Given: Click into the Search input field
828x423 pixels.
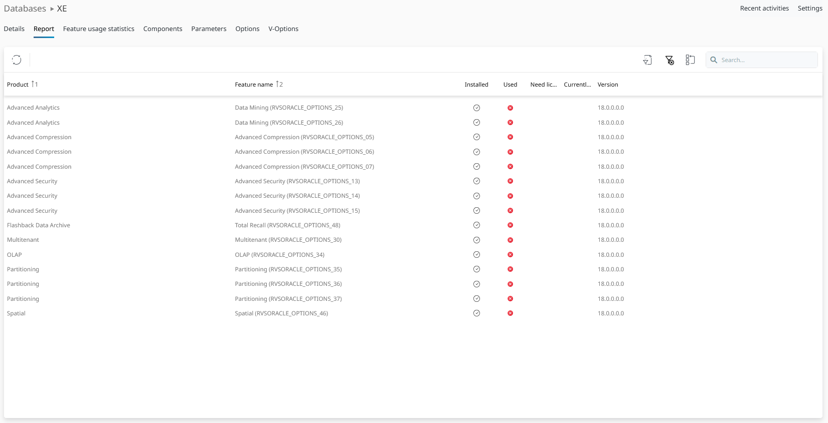Looking at the screenshot, I should point(767,60).
